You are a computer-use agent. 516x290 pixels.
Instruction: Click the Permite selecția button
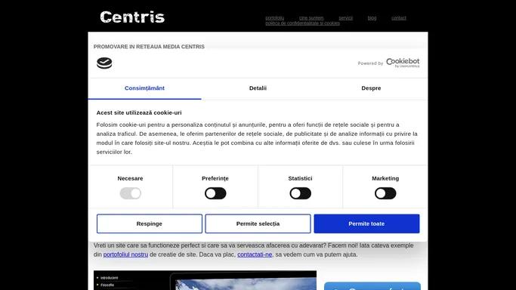[x=258, y=224]
